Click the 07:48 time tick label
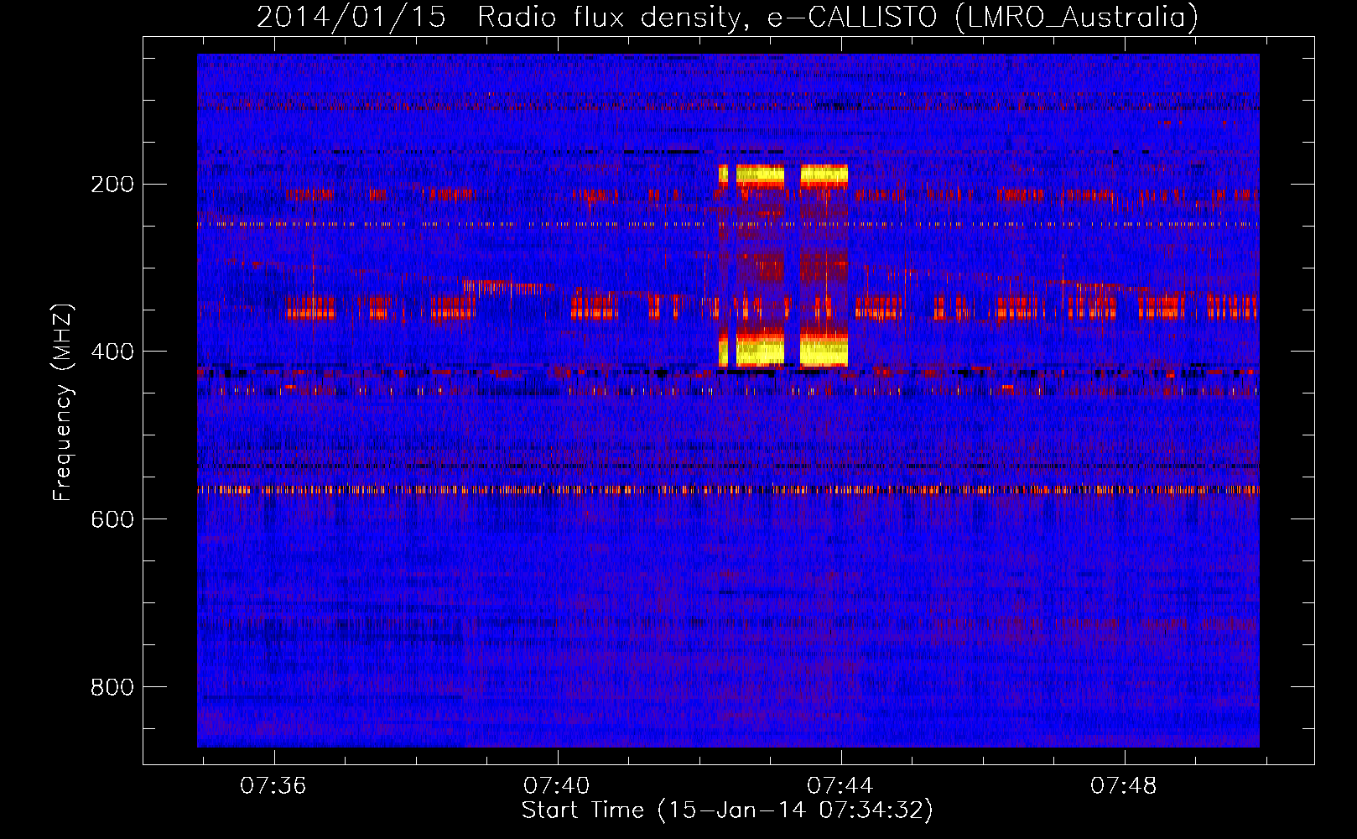 click(x=1124, y=786)
